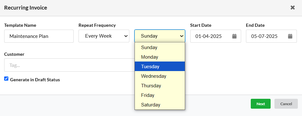Choose Tuesday in the dropdown list
Image resolution: width=302 pixels, height=116 pixels.
[x=160, y=66]
